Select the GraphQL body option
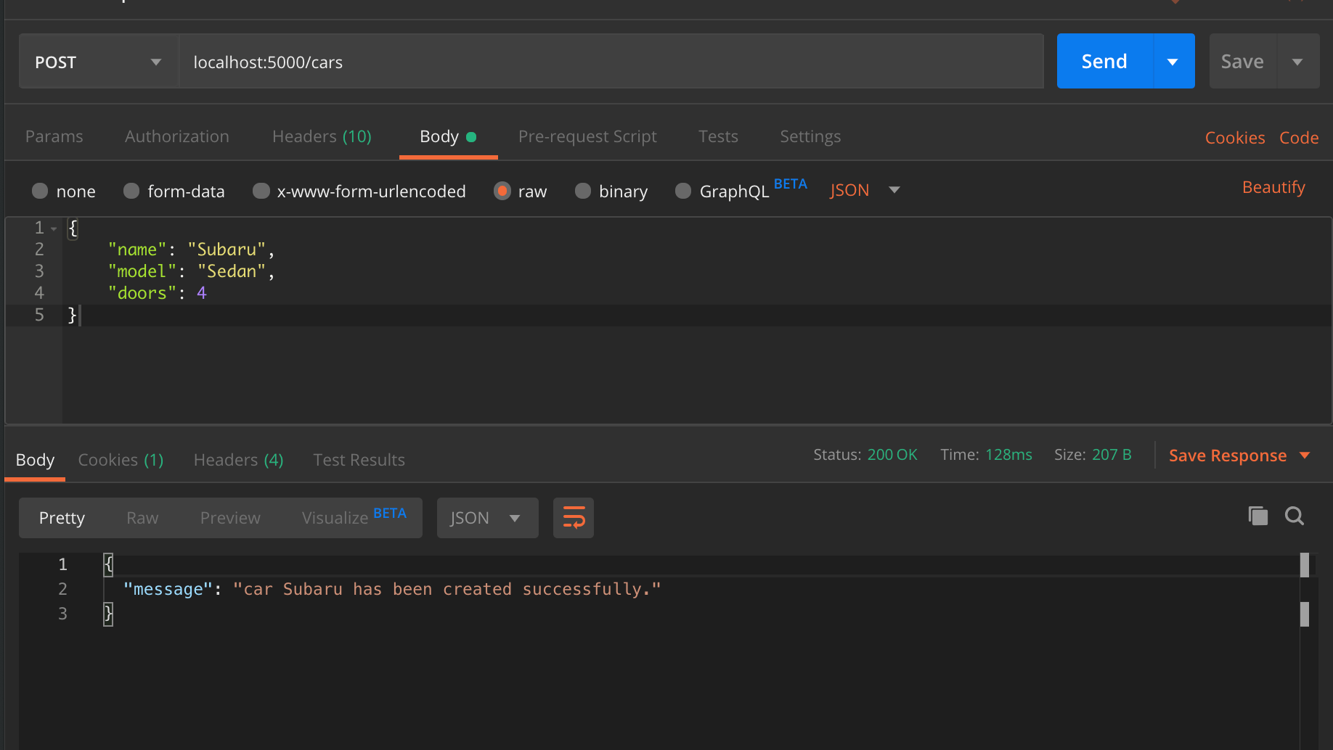Viewport: 1333px width, 750px height. 683,191
